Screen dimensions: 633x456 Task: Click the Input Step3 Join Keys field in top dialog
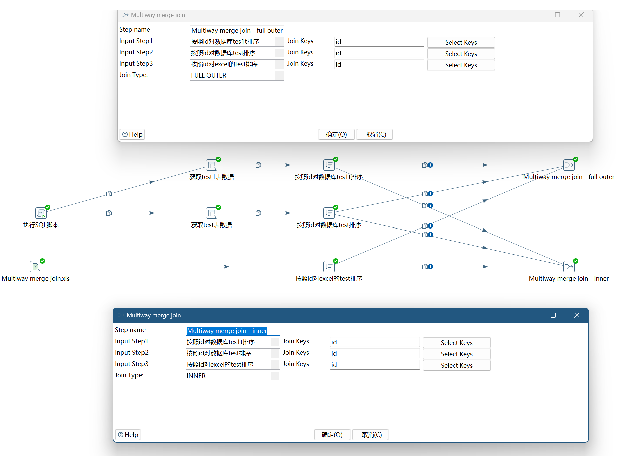[379, 65]
